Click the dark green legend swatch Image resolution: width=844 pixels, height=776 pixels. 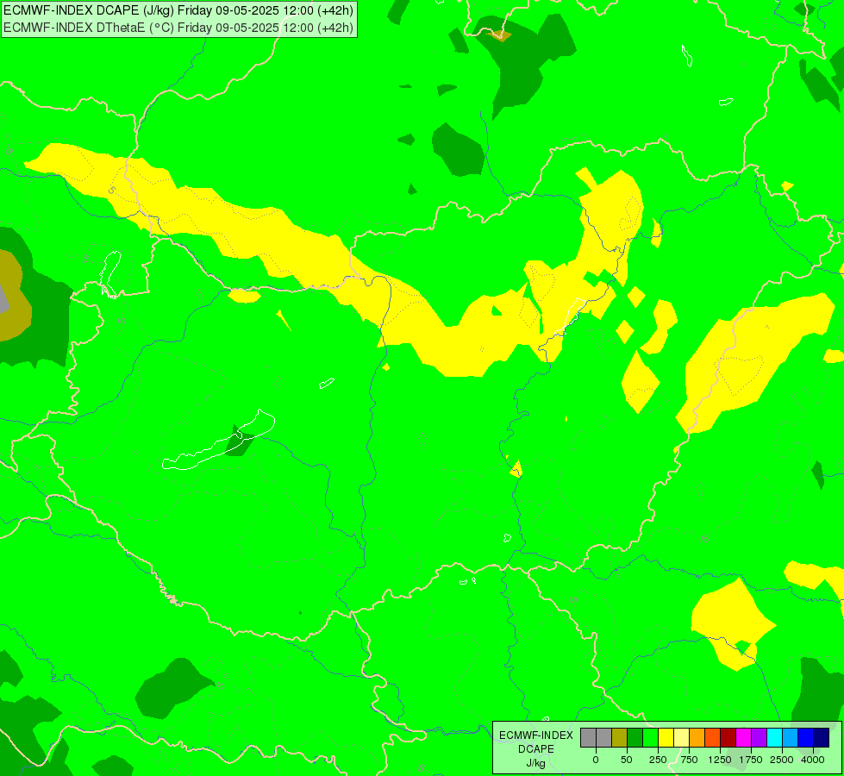tap(635, 737)
